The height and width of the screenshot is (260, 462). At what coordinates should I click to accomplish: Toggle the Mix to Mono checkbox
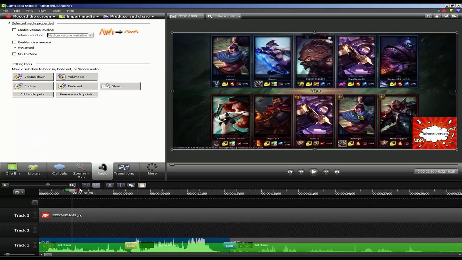point(14,54)
